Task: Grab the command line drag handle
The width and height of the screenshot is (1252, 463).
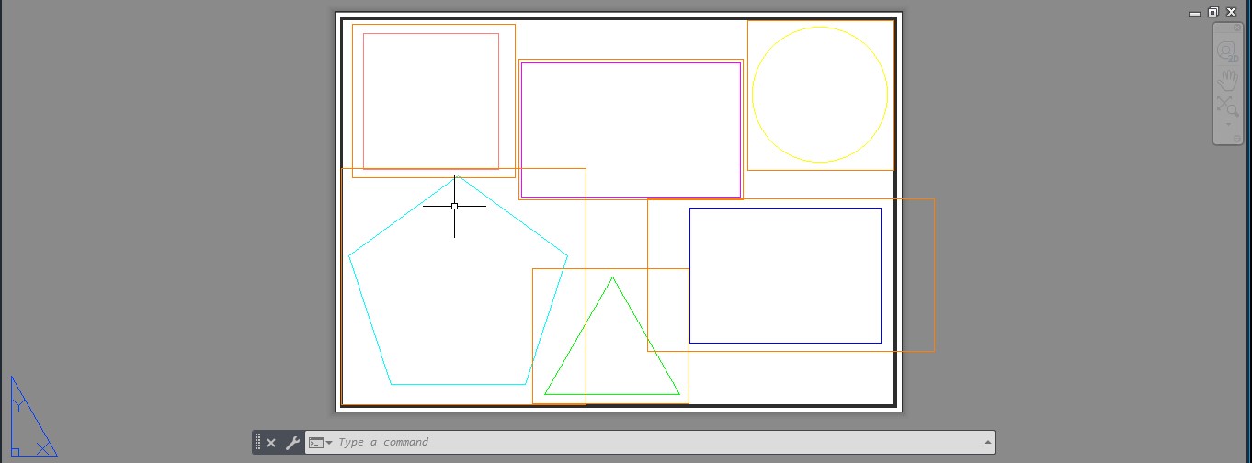Action: tap(258, 443)
